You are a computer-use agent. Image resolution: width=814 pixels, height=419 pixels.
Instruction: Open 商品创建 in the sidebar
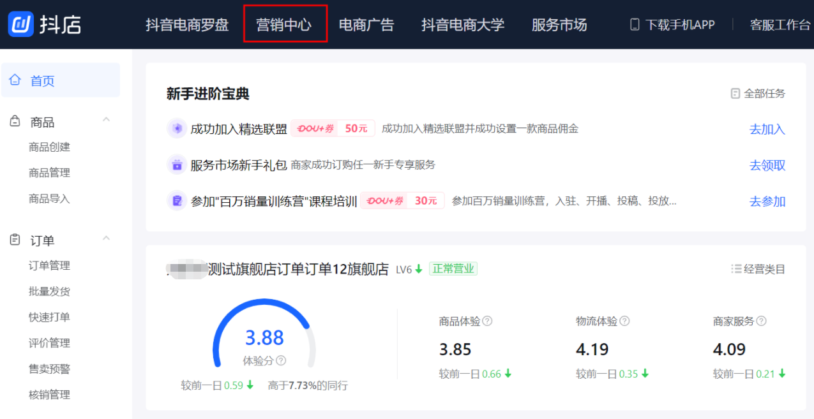click(x=49, y=147)
